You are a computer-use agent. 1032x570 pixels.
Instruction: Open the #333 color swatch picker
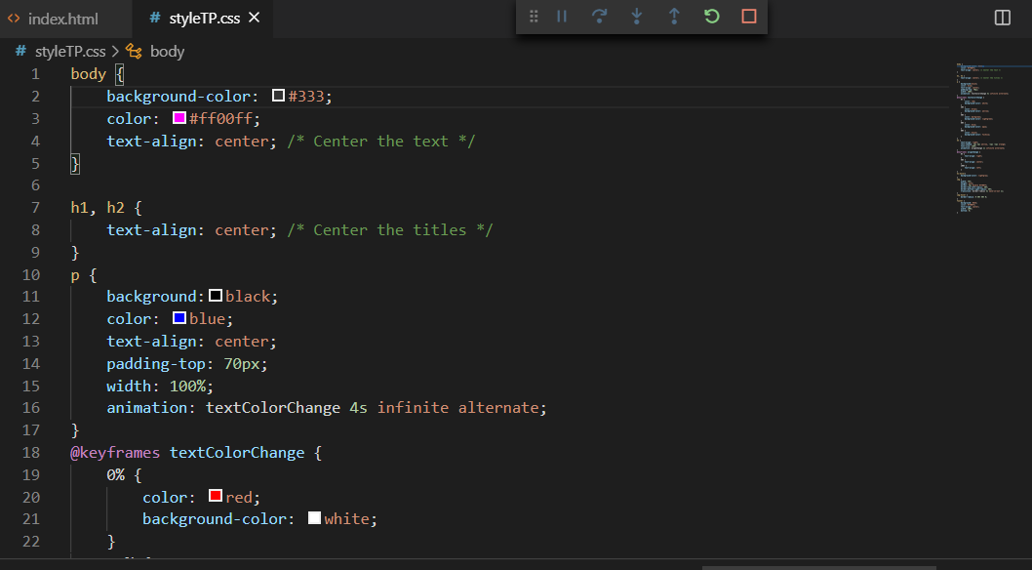click(278, 96)
